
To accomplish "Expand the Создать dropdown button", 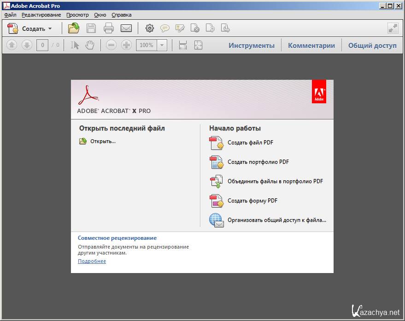I will [x=50, y=29].
